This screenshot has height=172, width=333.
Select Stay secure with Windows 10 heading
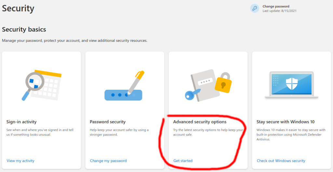click(286, 122)
